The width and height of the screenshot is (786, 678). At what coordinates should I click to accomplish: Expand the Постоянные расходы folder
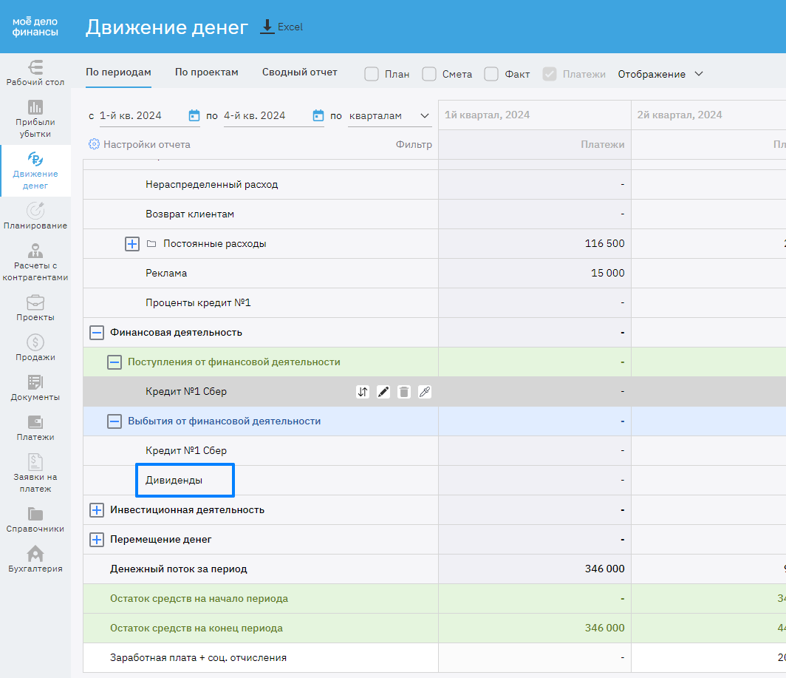coord(132,244)
